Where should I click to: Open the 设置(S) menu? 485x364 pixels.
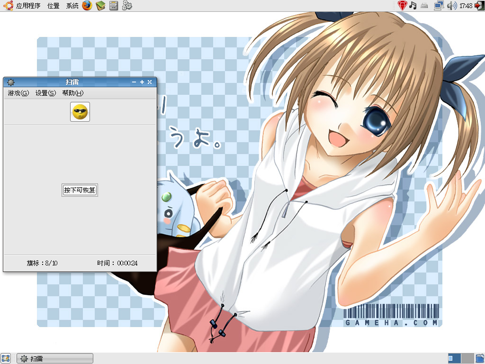(x=45, y=93)
